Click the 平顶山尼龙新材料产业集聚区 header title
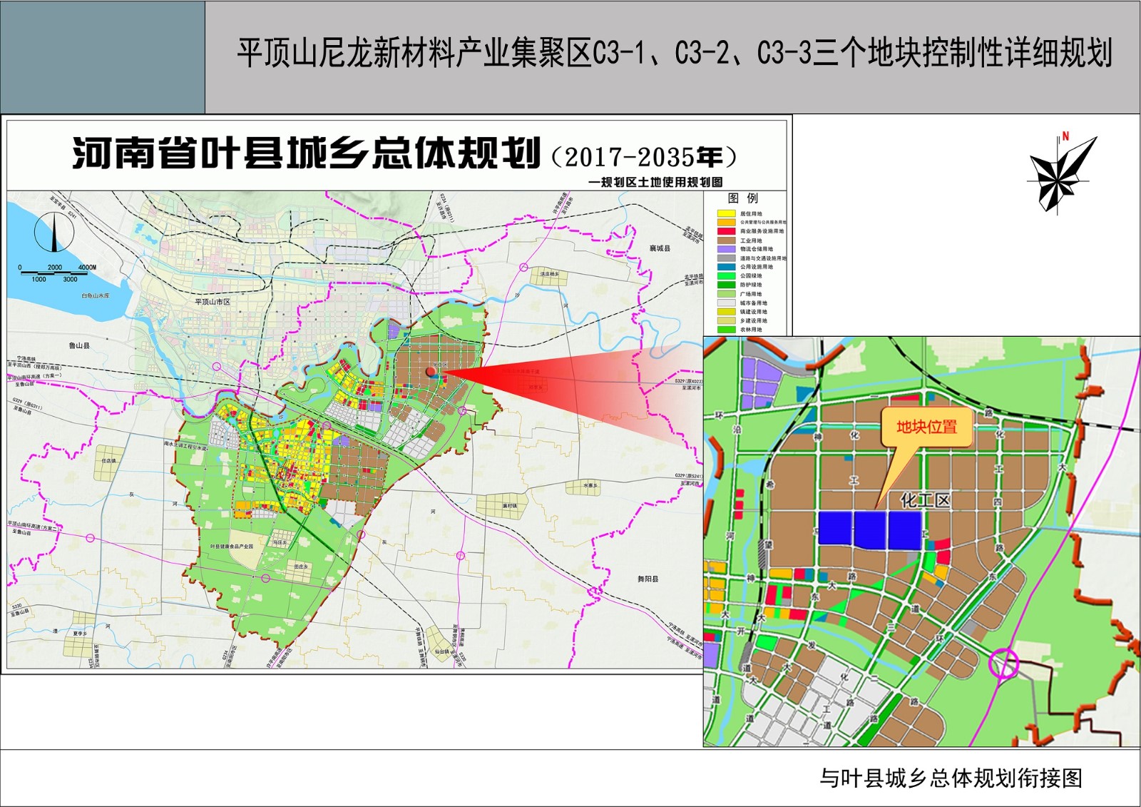1141x807 pixels. (414, 53)
